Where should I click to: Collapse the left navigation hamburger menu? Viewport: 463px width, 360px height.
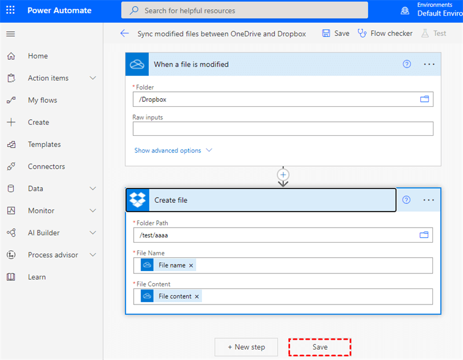click(10, 34)
